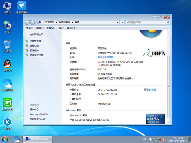Click the refresh button beside address bar
This screenshot has height=143, width=191.
tap(121, 22)
